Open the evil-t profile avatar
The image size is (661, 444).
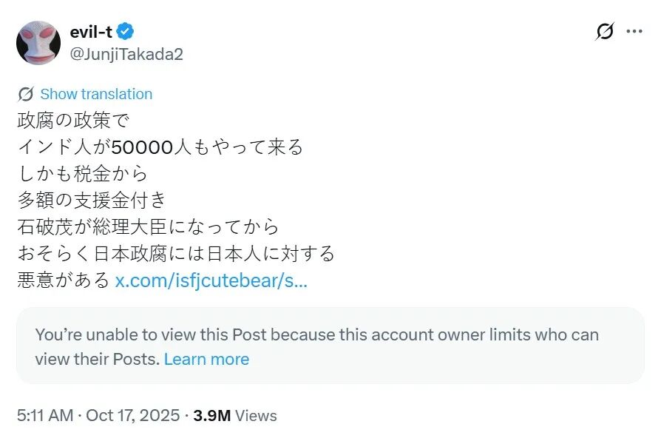(x=38, y=42)
